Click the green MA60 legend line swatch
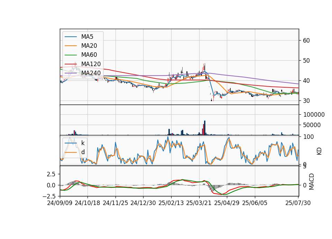This screenshot has height=239, width=332. point(71,55)
